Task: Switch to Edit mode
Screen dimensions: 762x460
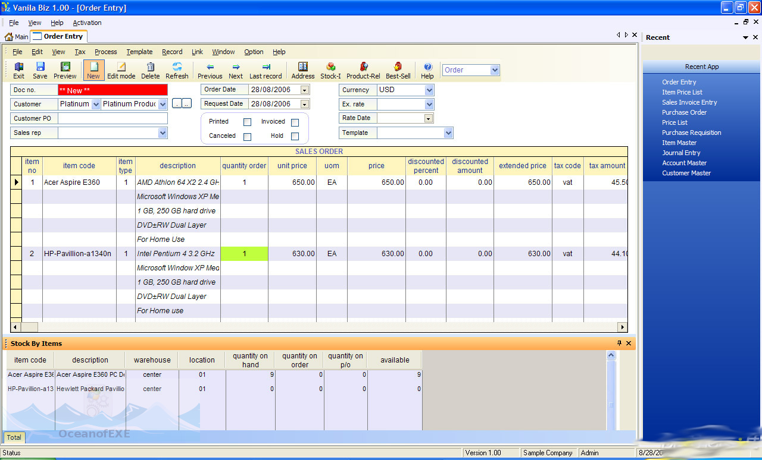Action: click(x=121, y=70)
